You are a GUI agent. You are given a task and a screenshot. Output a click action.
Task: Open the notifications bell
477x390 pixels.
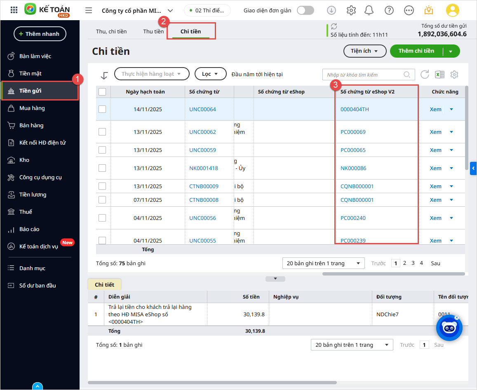tap(370, 10)
